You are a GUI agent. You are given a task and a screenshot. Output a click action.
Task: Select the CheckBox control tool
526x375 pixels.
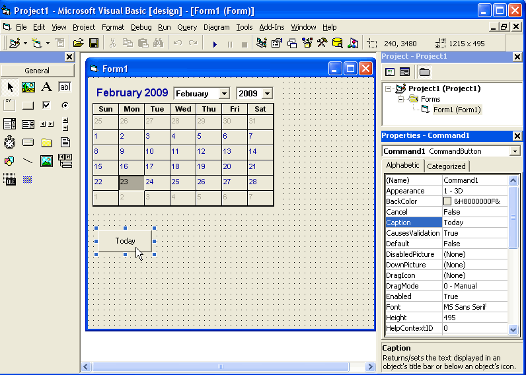pos(47,106)
